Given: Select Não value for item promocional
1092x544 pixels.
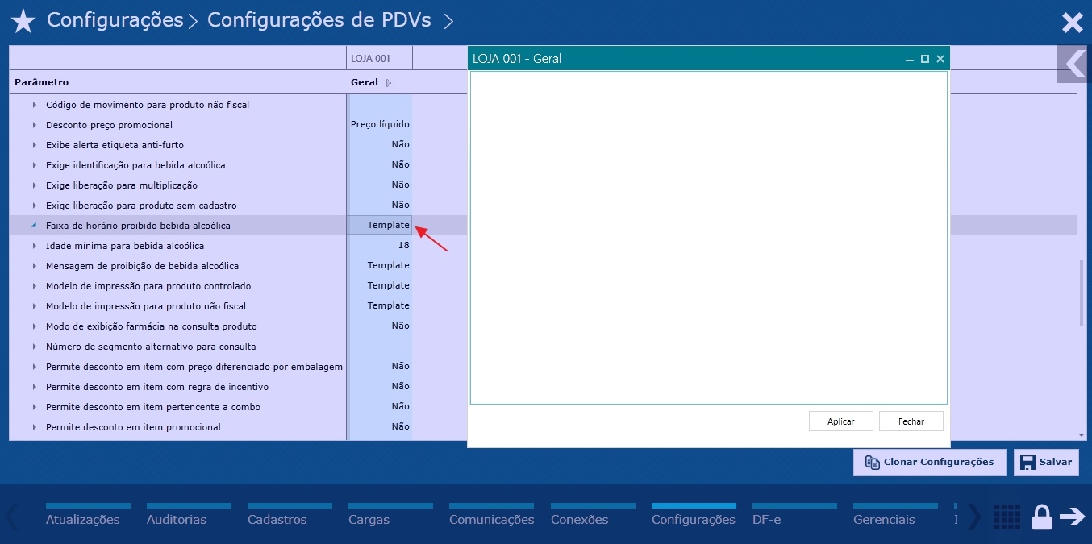Looking at the screenshot, I should click(380, 427).
